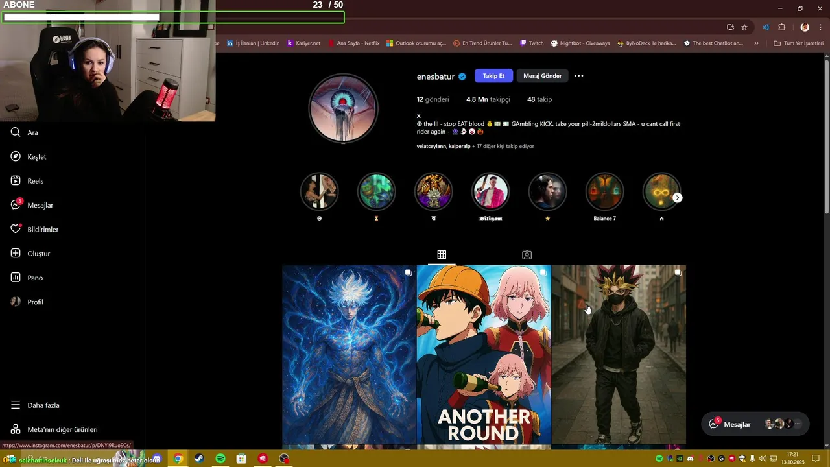Image resolution: width=830 pixels, height=467 pixels.
Task: Expand hidden bookmarks overflow chevron
Action: (x=756, y=43)
